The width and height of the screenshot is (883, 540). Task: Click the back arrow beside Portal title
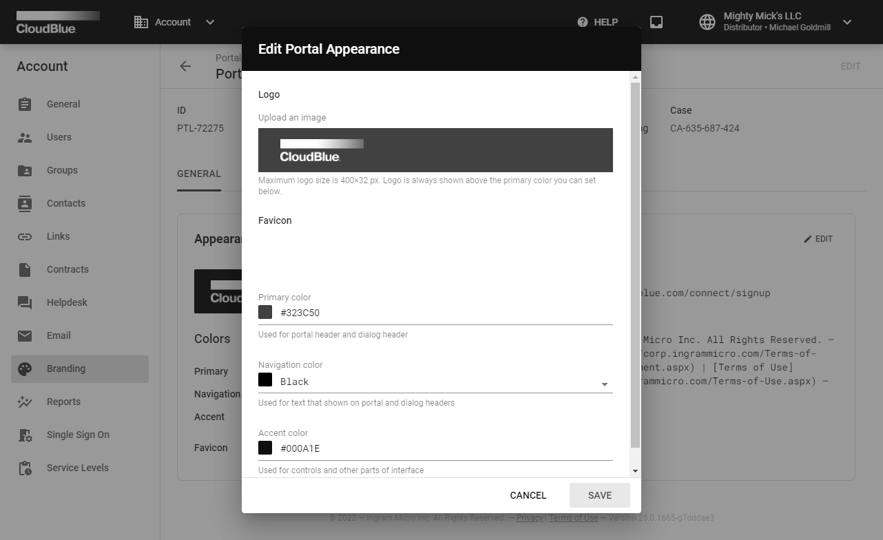[x=185, y=66]
